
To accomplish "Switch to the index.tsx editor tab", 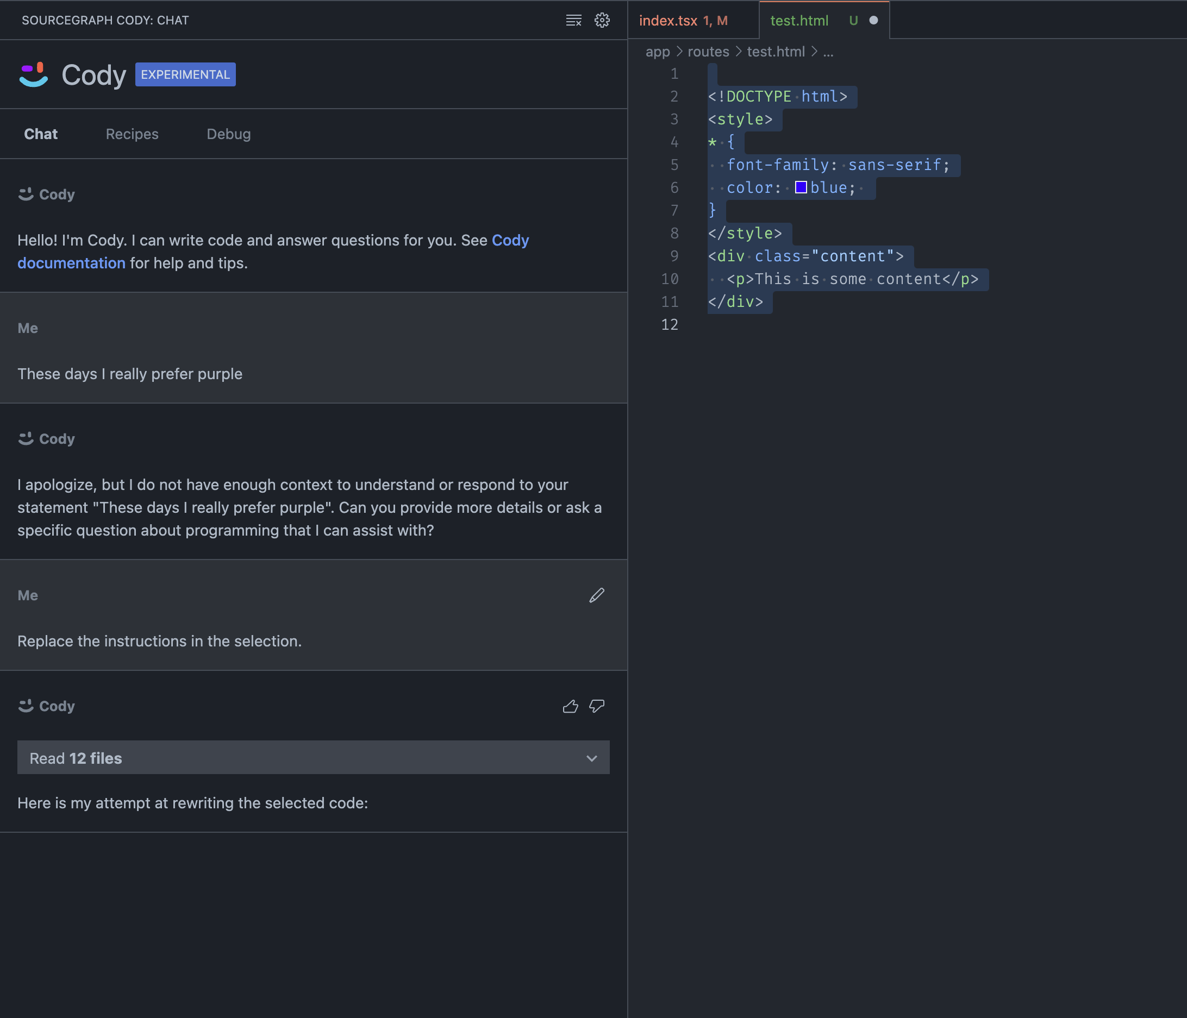I will pos(668,21).
